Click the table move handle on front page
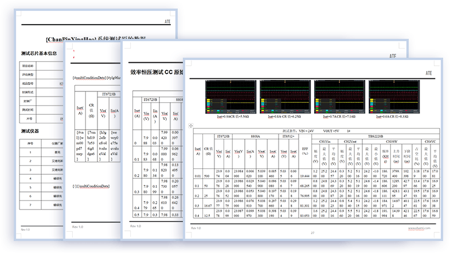The image size is (450, 253). coord(191,126)
